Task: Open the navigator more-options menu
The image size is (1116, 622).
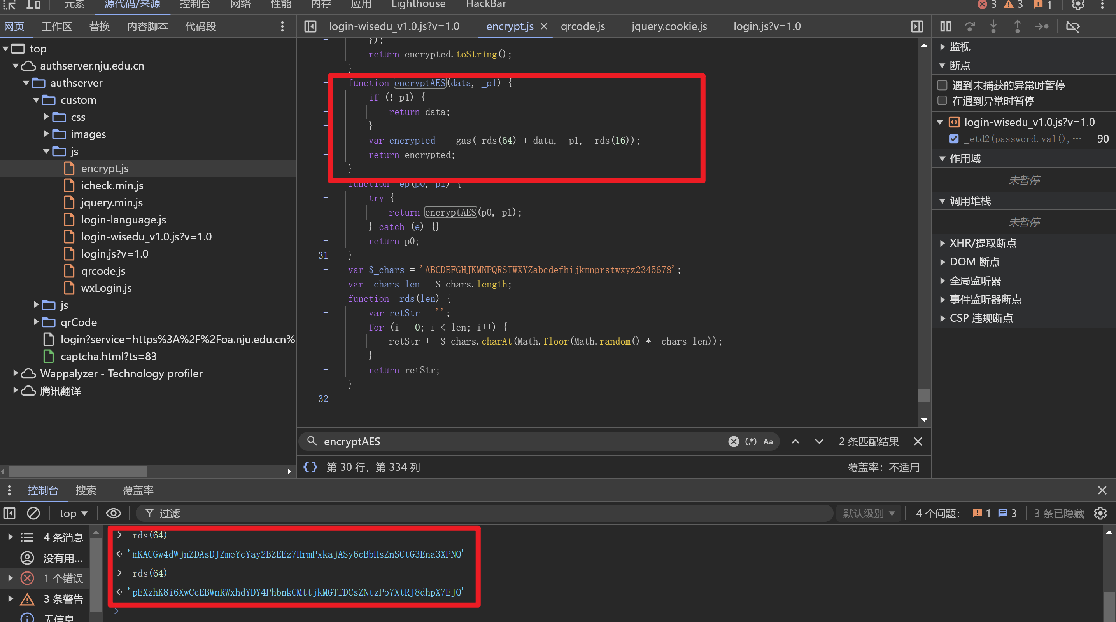Action: click(x=282, y=26)
